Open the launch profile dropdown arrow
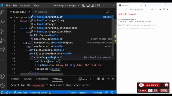The image size is (172, 96). click(x=94, y=79)
